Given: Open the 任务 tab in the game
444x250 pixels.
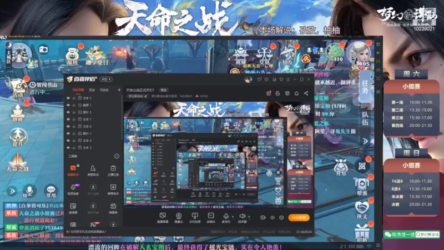Looking at the screenshot, I should coord(365,87).
